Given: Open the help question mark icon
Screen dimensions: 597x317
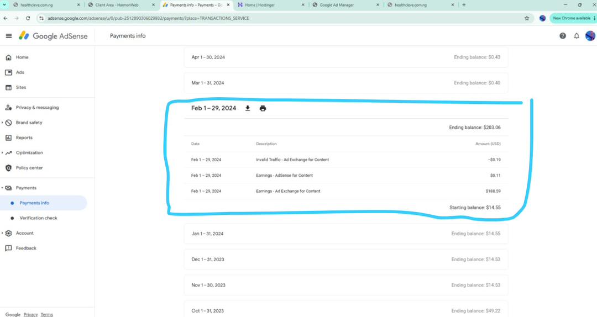Looking at the screenshot, I should [x=562, y=36].
